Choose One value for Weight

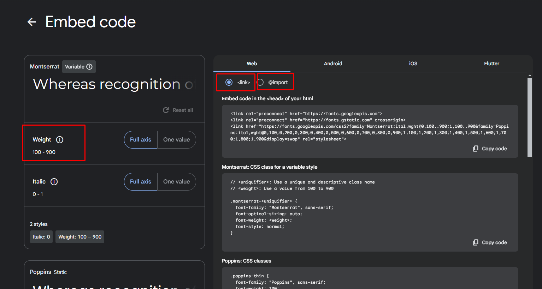(176, 140)
